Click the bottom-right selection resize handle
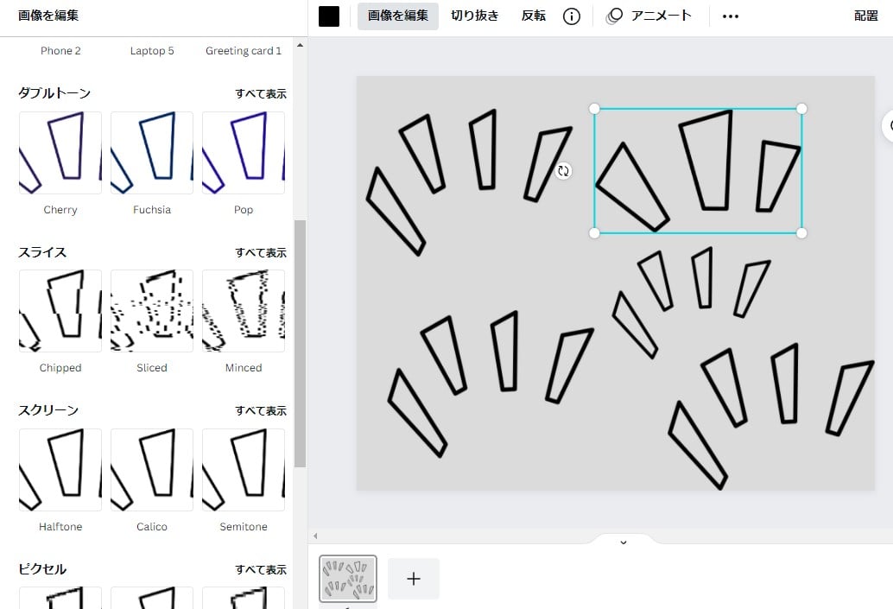Image resolution: width=893 pixels, height=609 pixels. click(801, 233)
